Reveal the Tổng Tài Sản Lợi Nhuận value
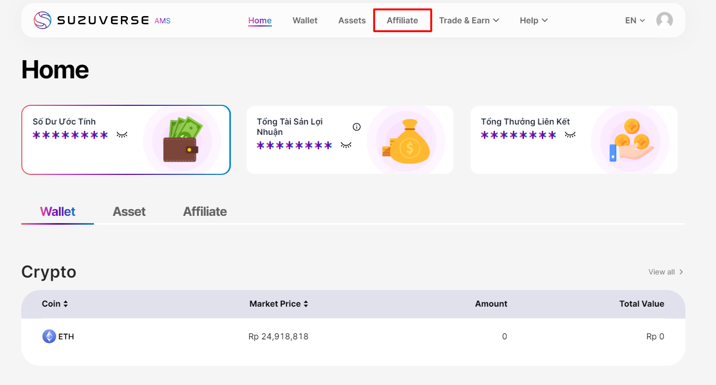 (x=346, y=145)
